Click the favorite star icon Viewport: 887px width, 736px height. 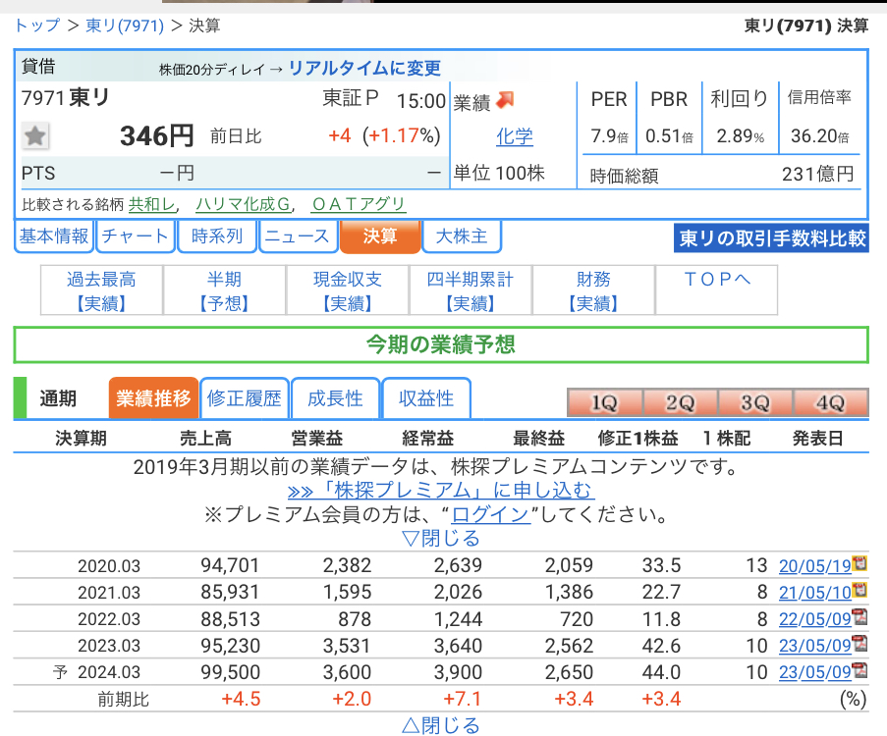35,135
